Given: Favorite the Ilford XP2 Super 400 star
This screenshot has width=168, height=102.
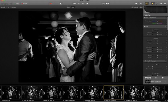Looking at the screenshot, I should click(23, 100).
